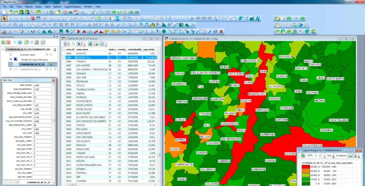The width and height of the screenshot is (365, 186).
Task: Click the List button in the Info Tool
Action: tap(17, 182)
